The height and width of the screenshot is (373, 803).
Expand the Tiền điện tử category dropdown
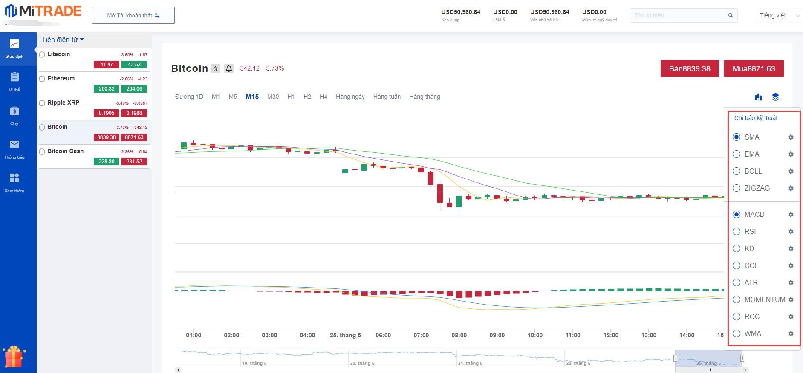coord(63,40)
